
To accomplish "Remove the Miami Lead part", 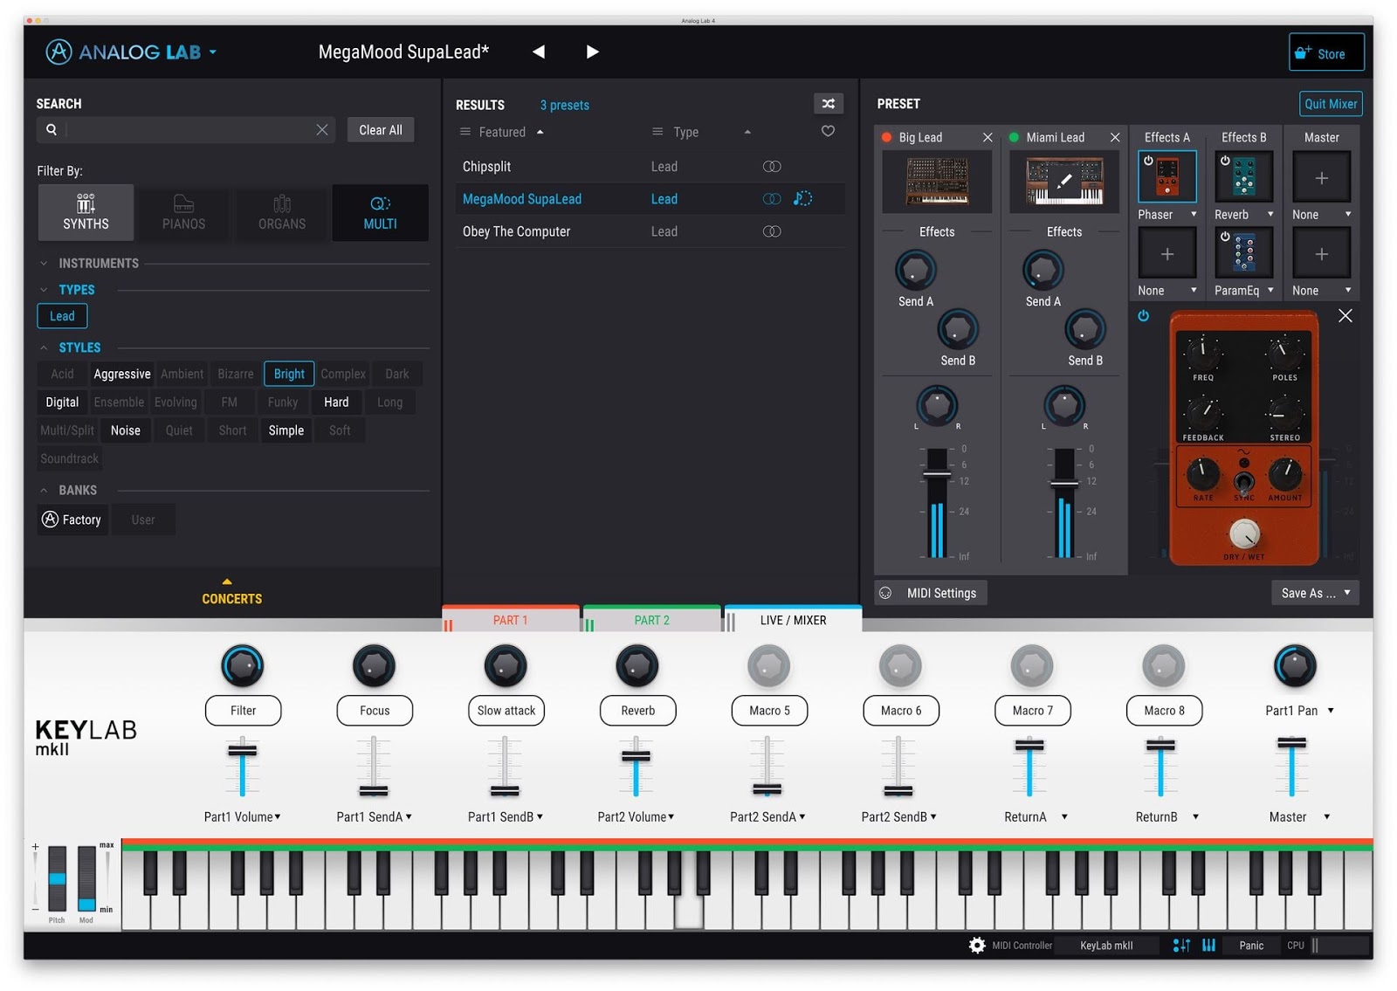I will click(x=1115, y=137).
